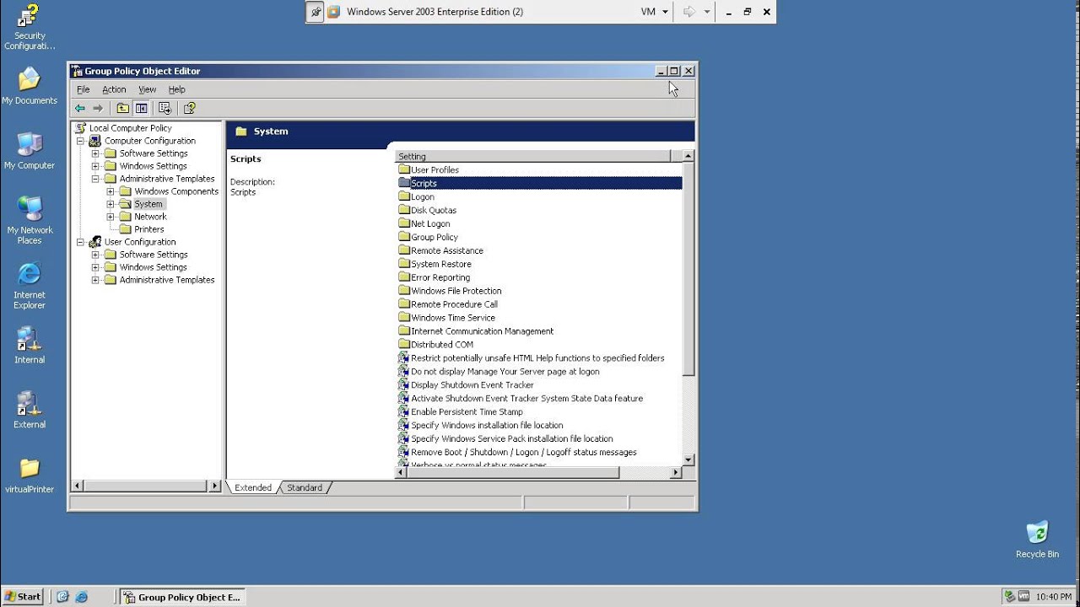Screen dimensions: 1080x607
Task: Select the Display Shutdown Event Tracker policy
Action: tap(472, 384)
